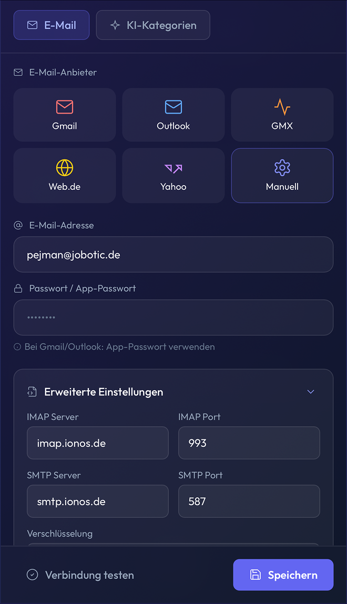Click the IMAP Port field showing 993
347x604 pixels.
point(249,443)
